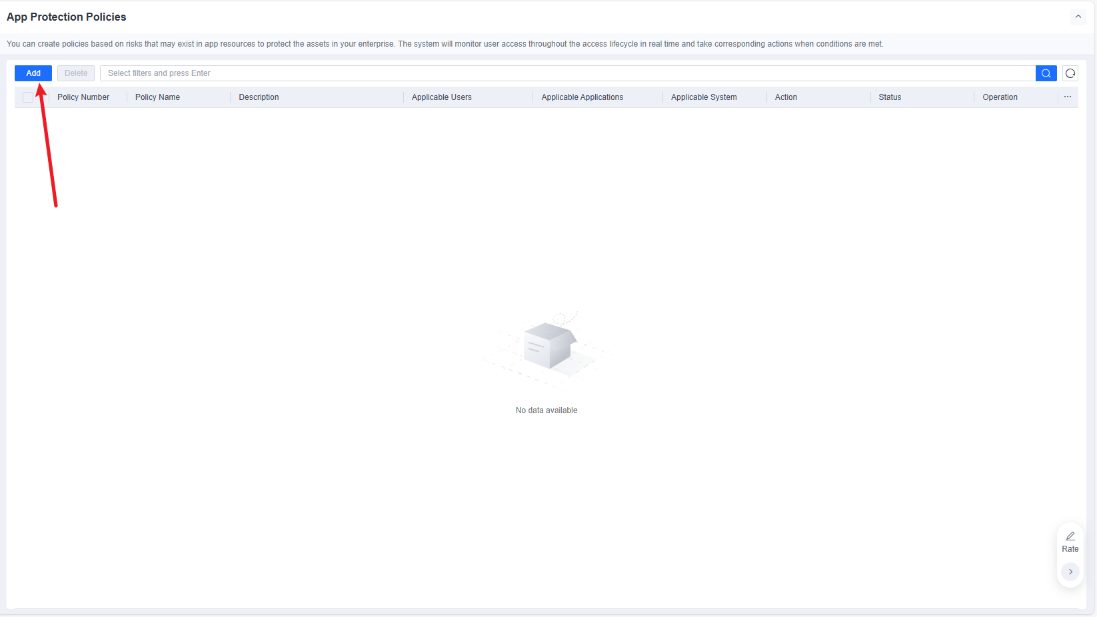
Task: Click the Action column header
Action: (x=786, y=97)
